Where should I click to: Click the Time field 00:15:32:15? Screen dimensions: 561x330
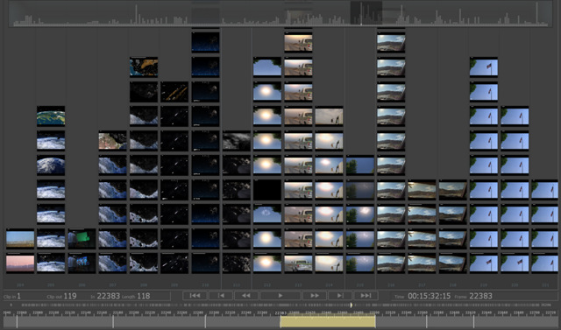click(x=429, y=296)
